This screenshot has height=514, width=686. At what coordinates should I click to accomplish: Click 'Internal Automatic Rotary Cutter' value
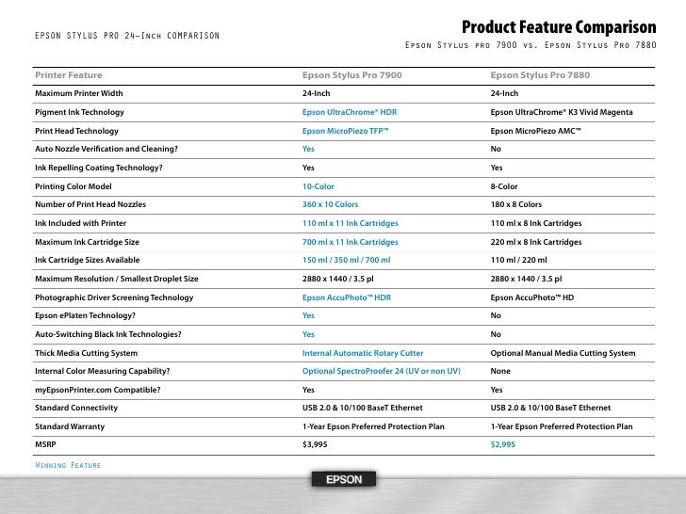pyautogui.click(x=363, y=353)
